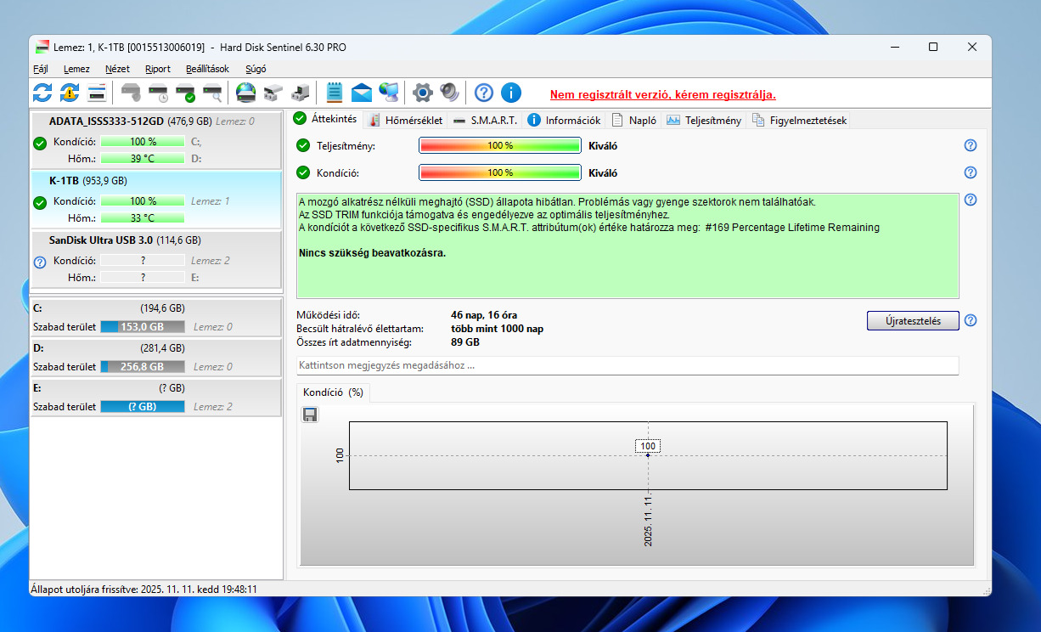
Task: Select the ADATA_ISSS333-512GD disk entry
Action: point(155,140)
